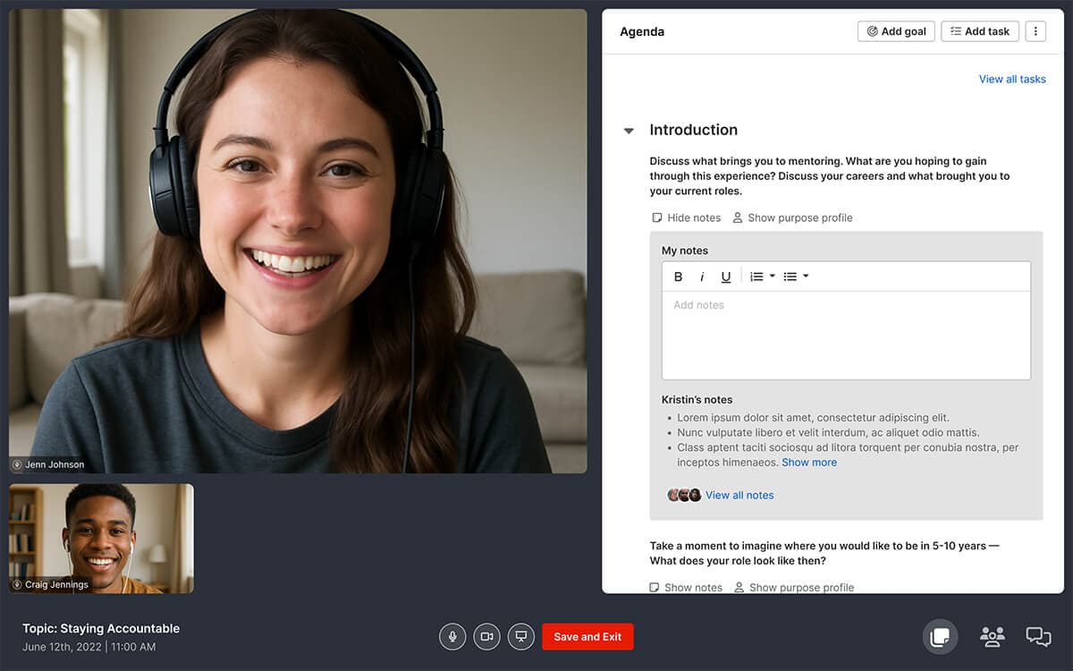Click the Lorem ipsum dolor note bullet
Viewport: 1073px width, 671px height.
[813, 418]
